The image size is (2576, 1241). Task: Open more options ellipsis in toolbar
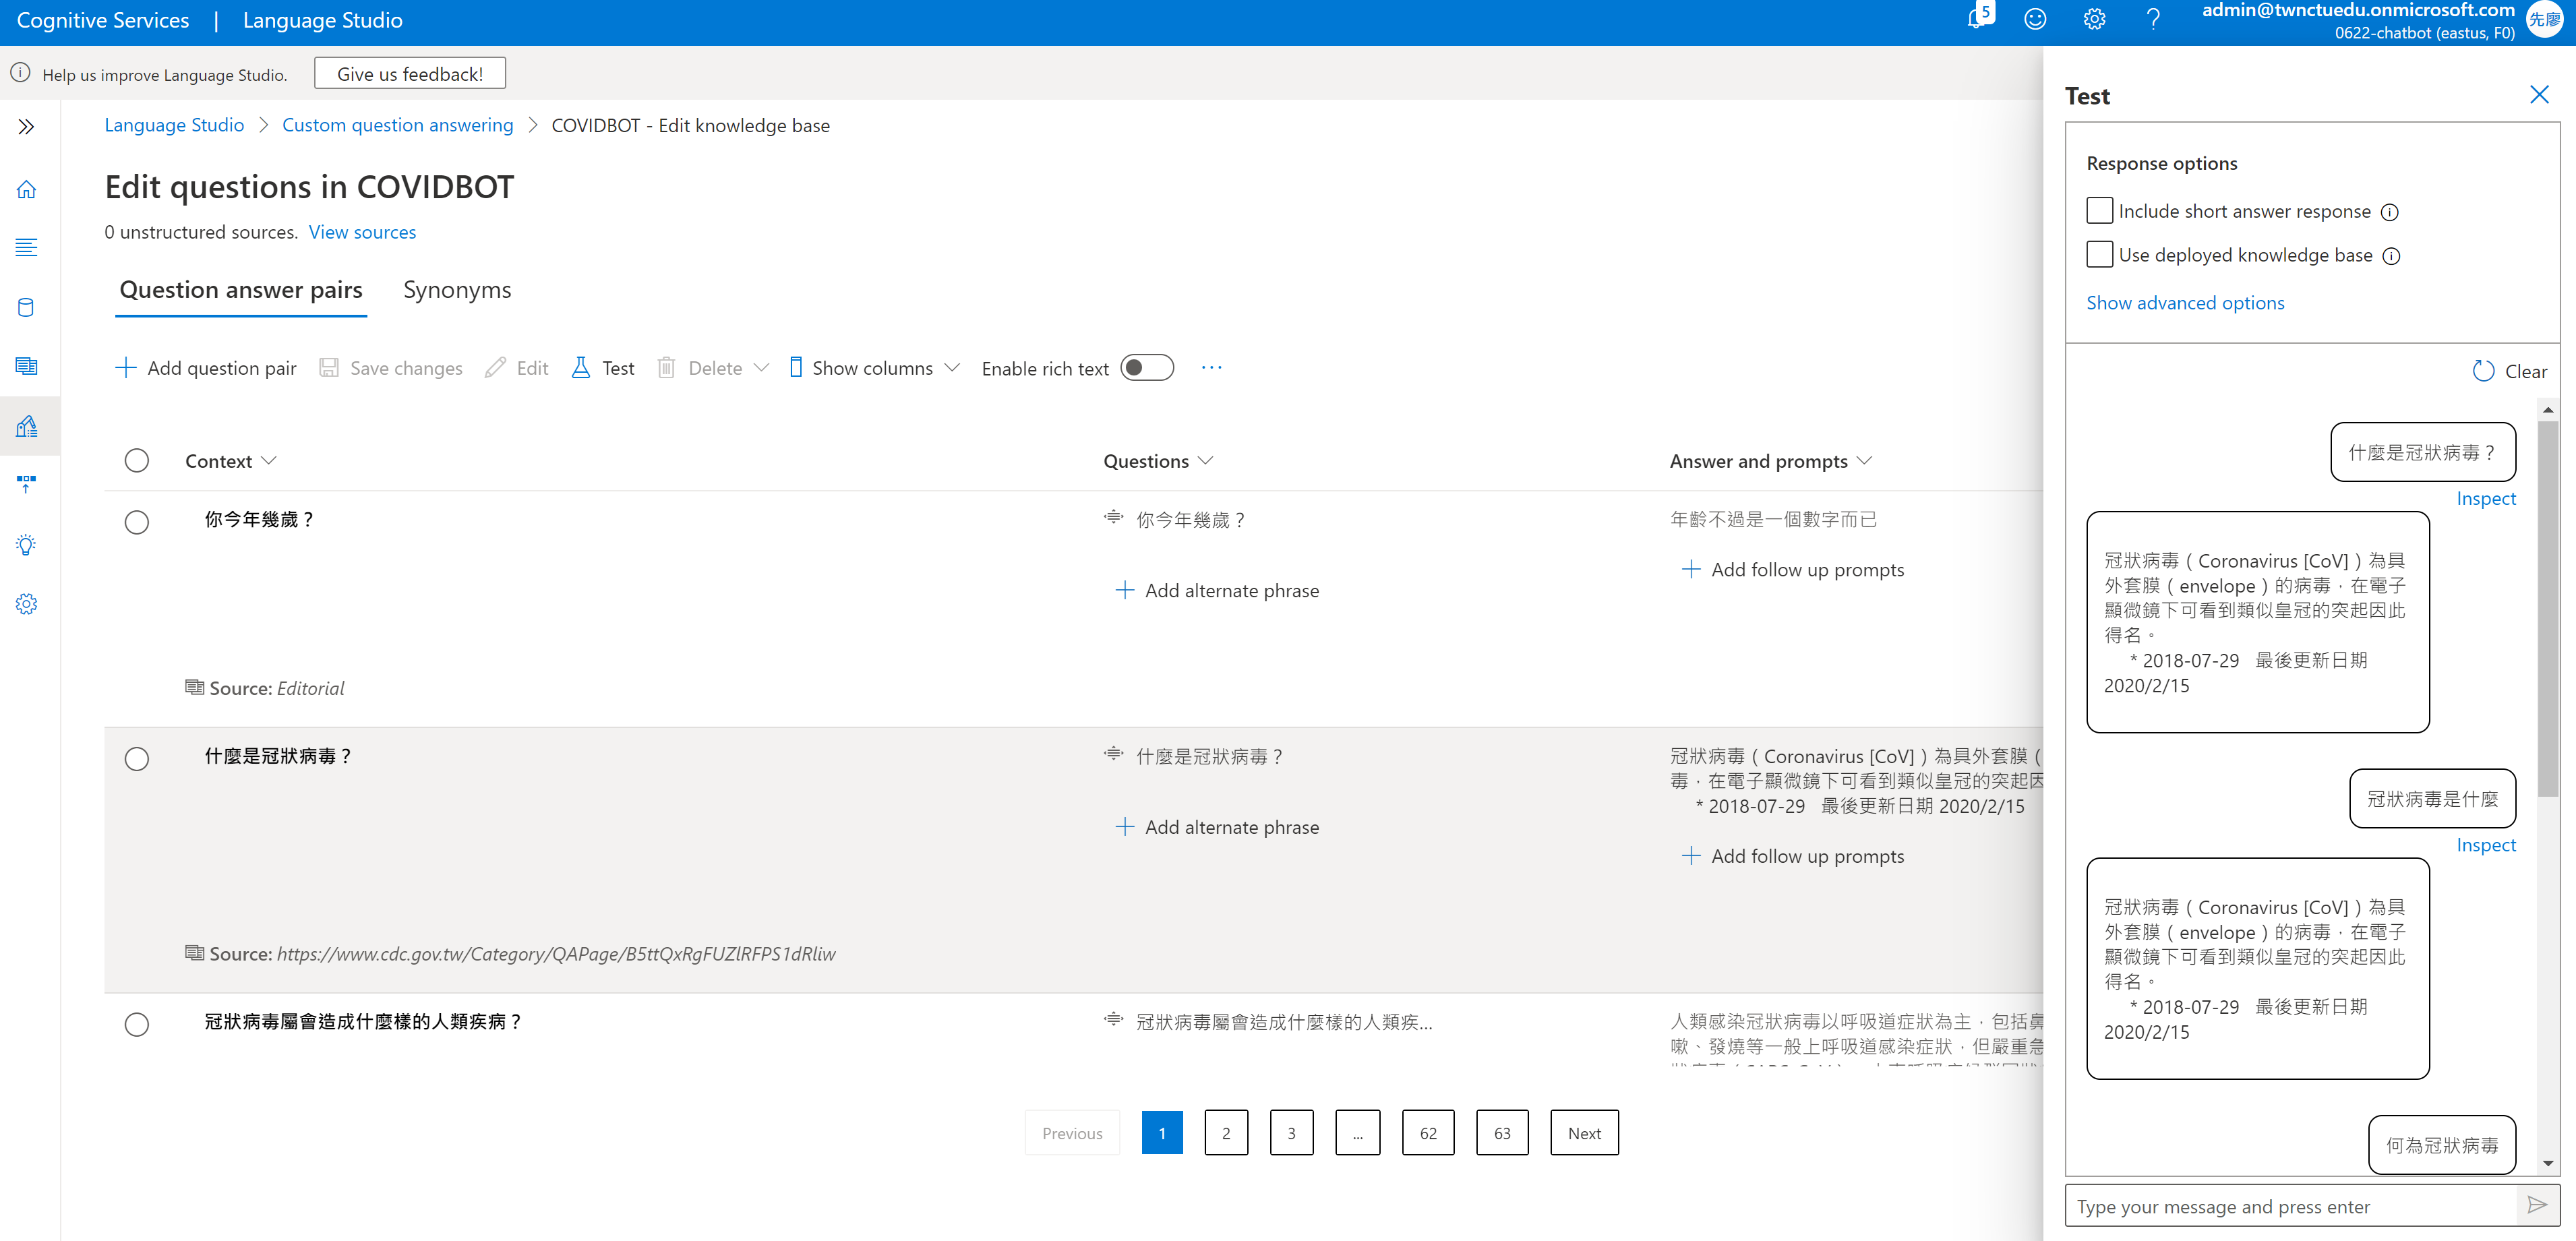coord(1211,368)
